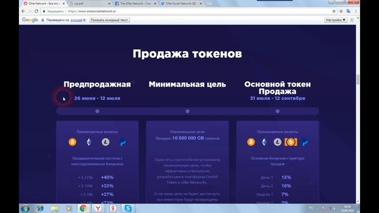379x213 pixels.
Task: Click the translate extension icon in toolbar
Action: [348, 11]
